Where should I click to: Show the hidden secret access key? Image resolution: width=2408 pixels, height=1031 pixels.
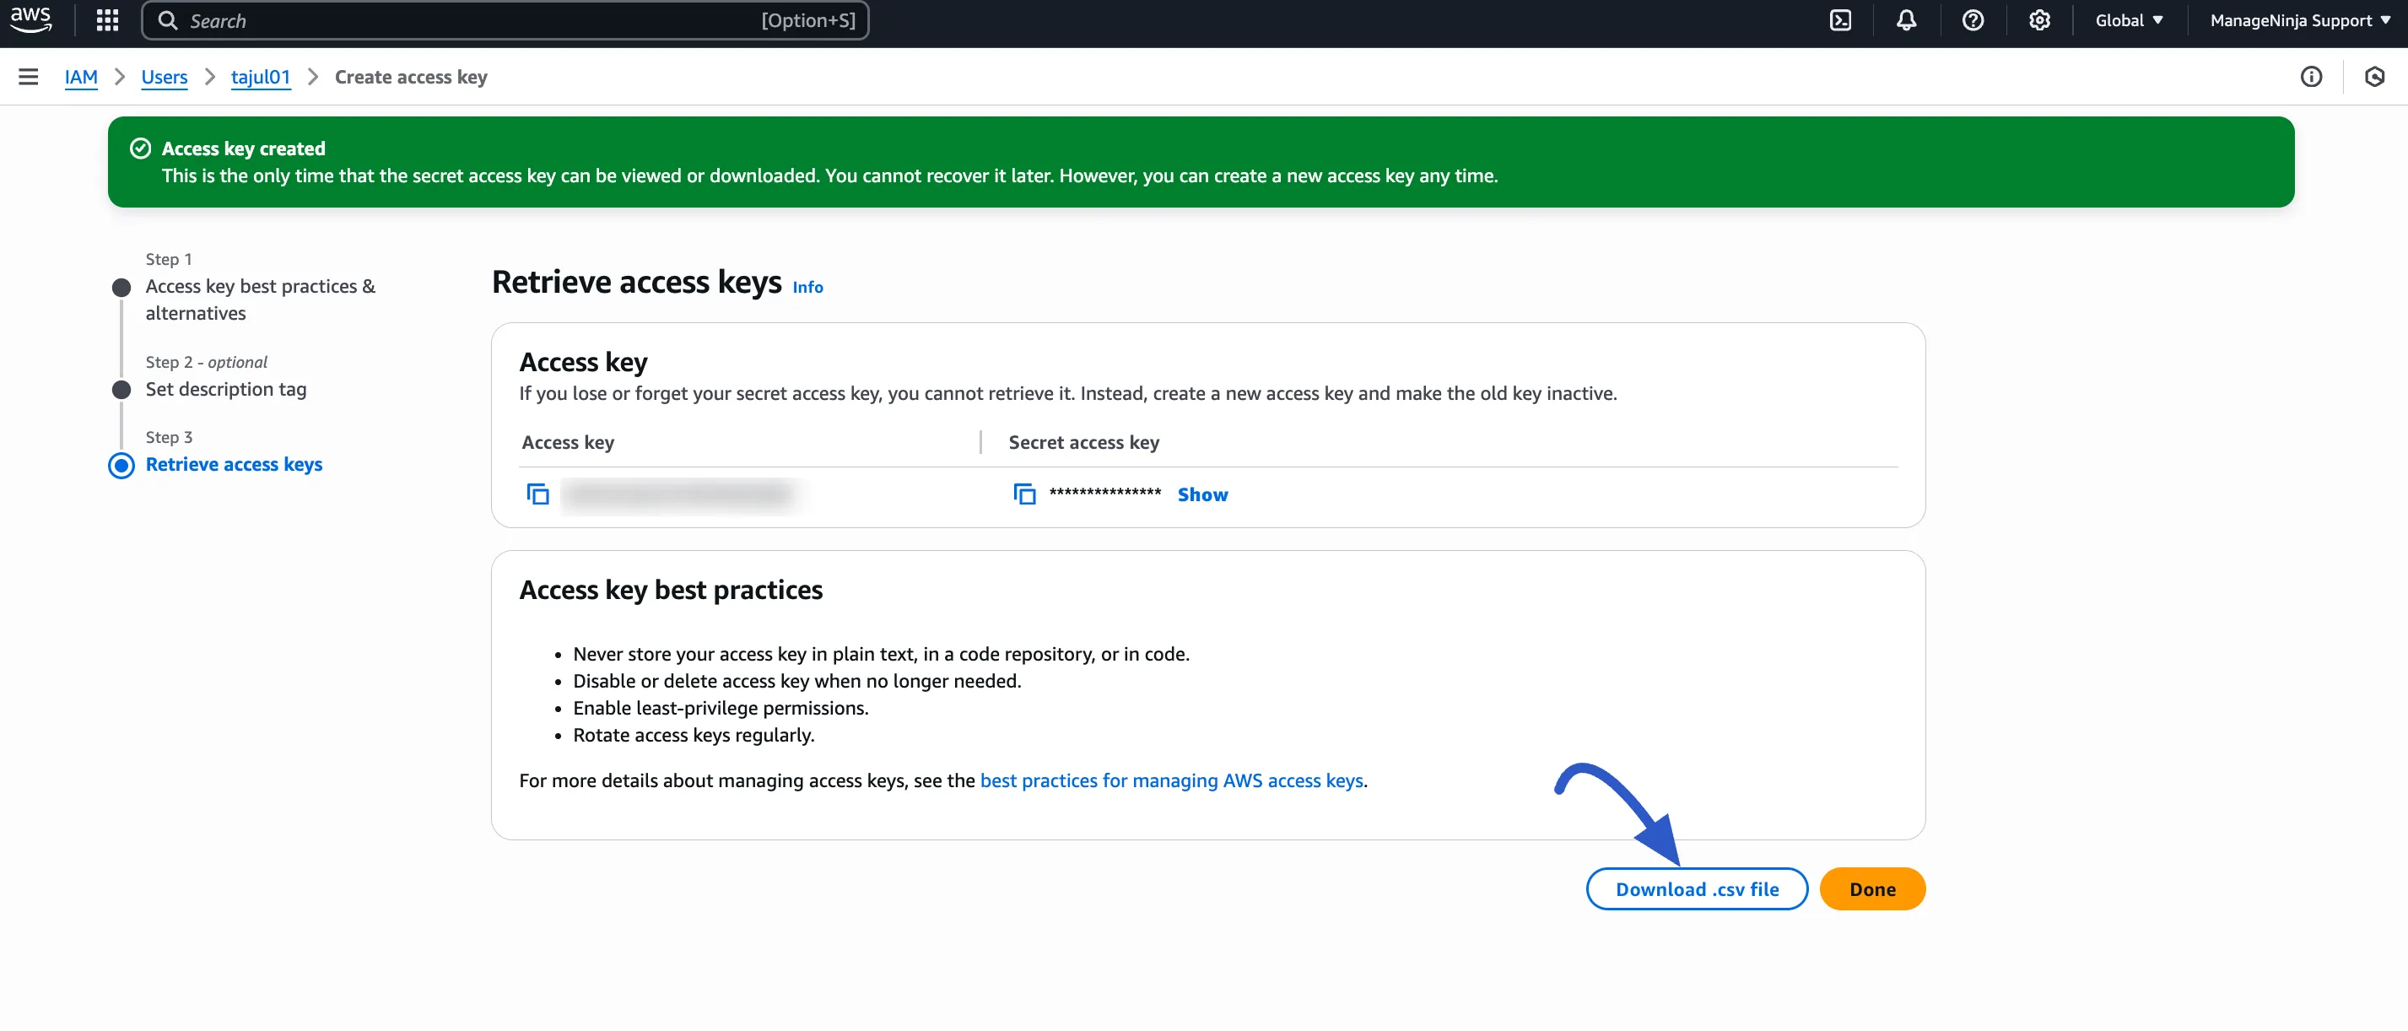tap(1202, 494)
